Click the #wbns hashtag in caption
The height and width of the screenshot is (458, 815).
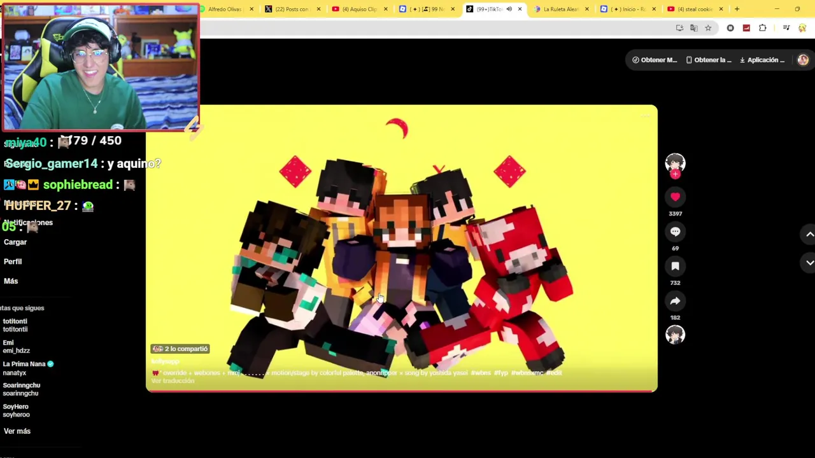pos(480,373)
